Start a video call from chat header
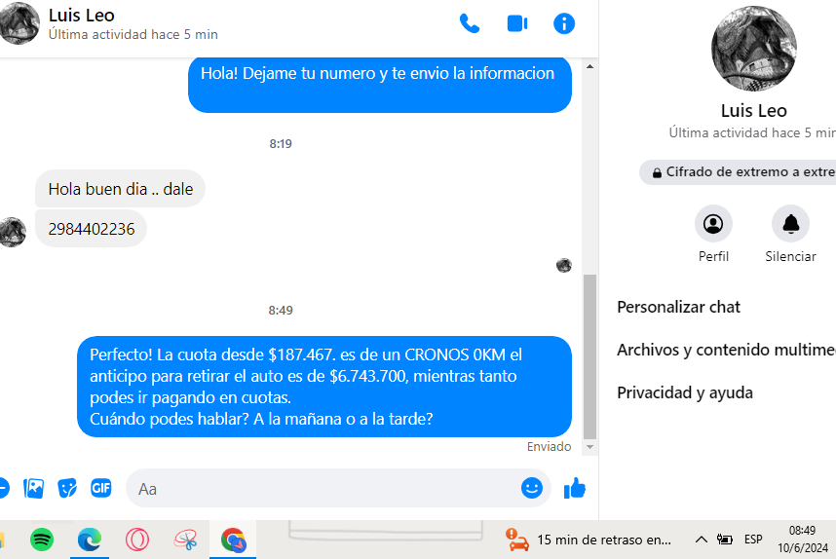 click(x=516, y=23)
